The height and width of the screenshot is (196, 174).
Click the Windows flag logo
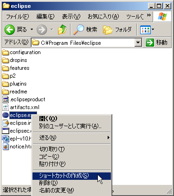162,16
